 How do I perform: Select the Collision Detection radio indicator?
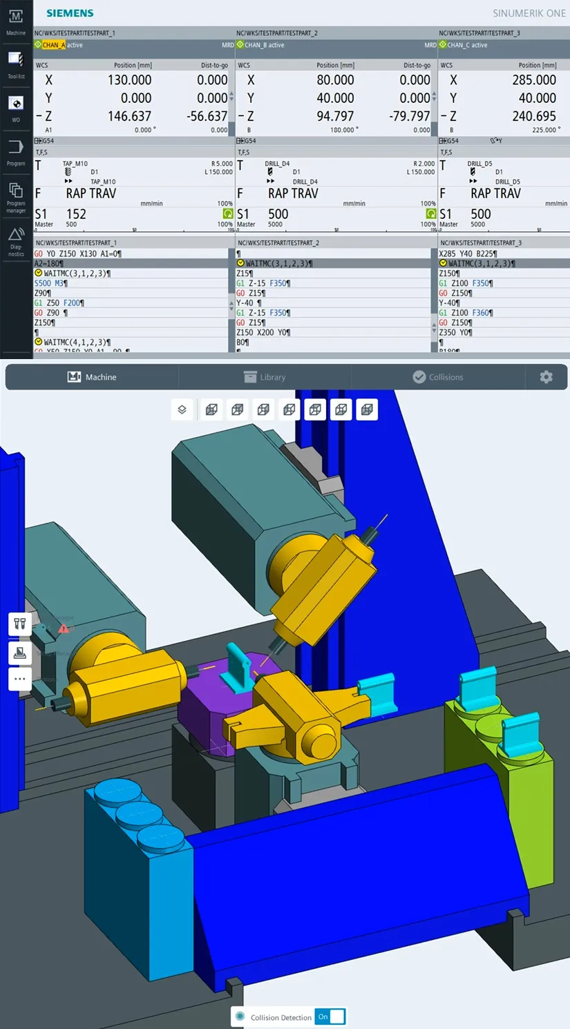point(240,1017)
